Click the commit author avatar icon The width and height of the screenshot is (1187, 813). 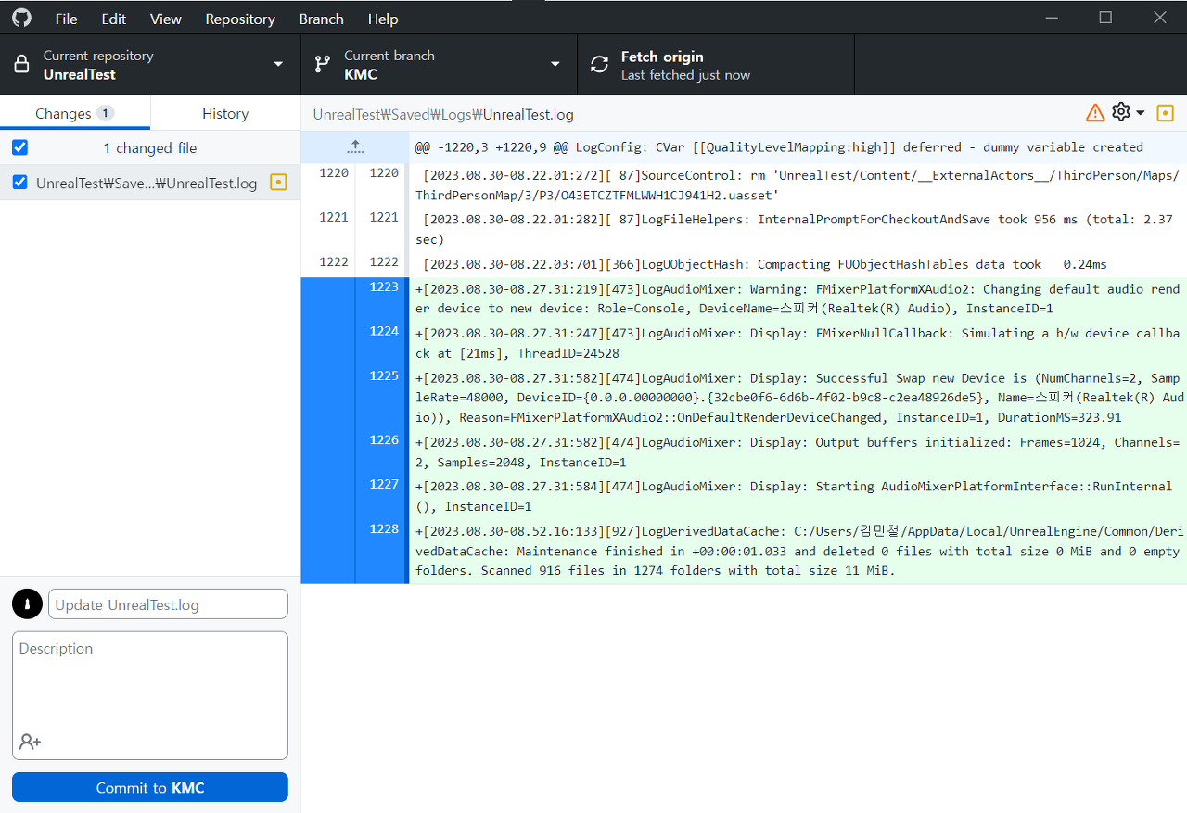pos(28,604)
